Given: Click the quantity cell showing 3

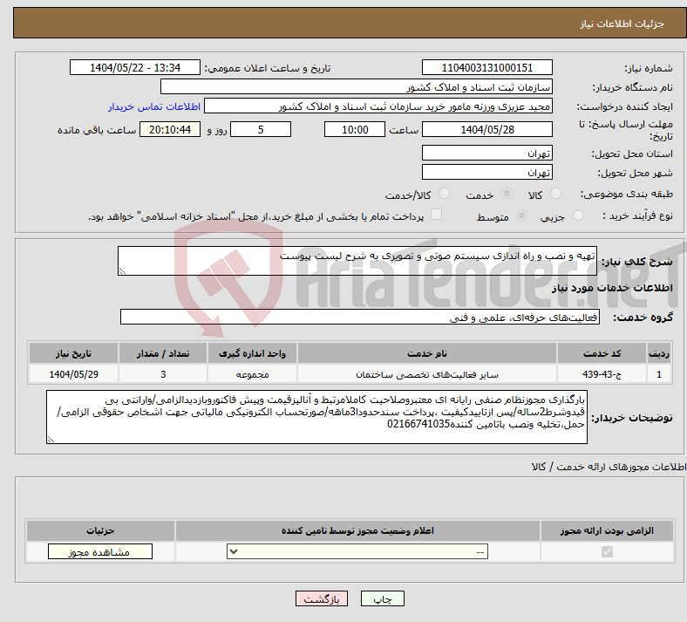Looking at the screenshot, I should 162,374.
